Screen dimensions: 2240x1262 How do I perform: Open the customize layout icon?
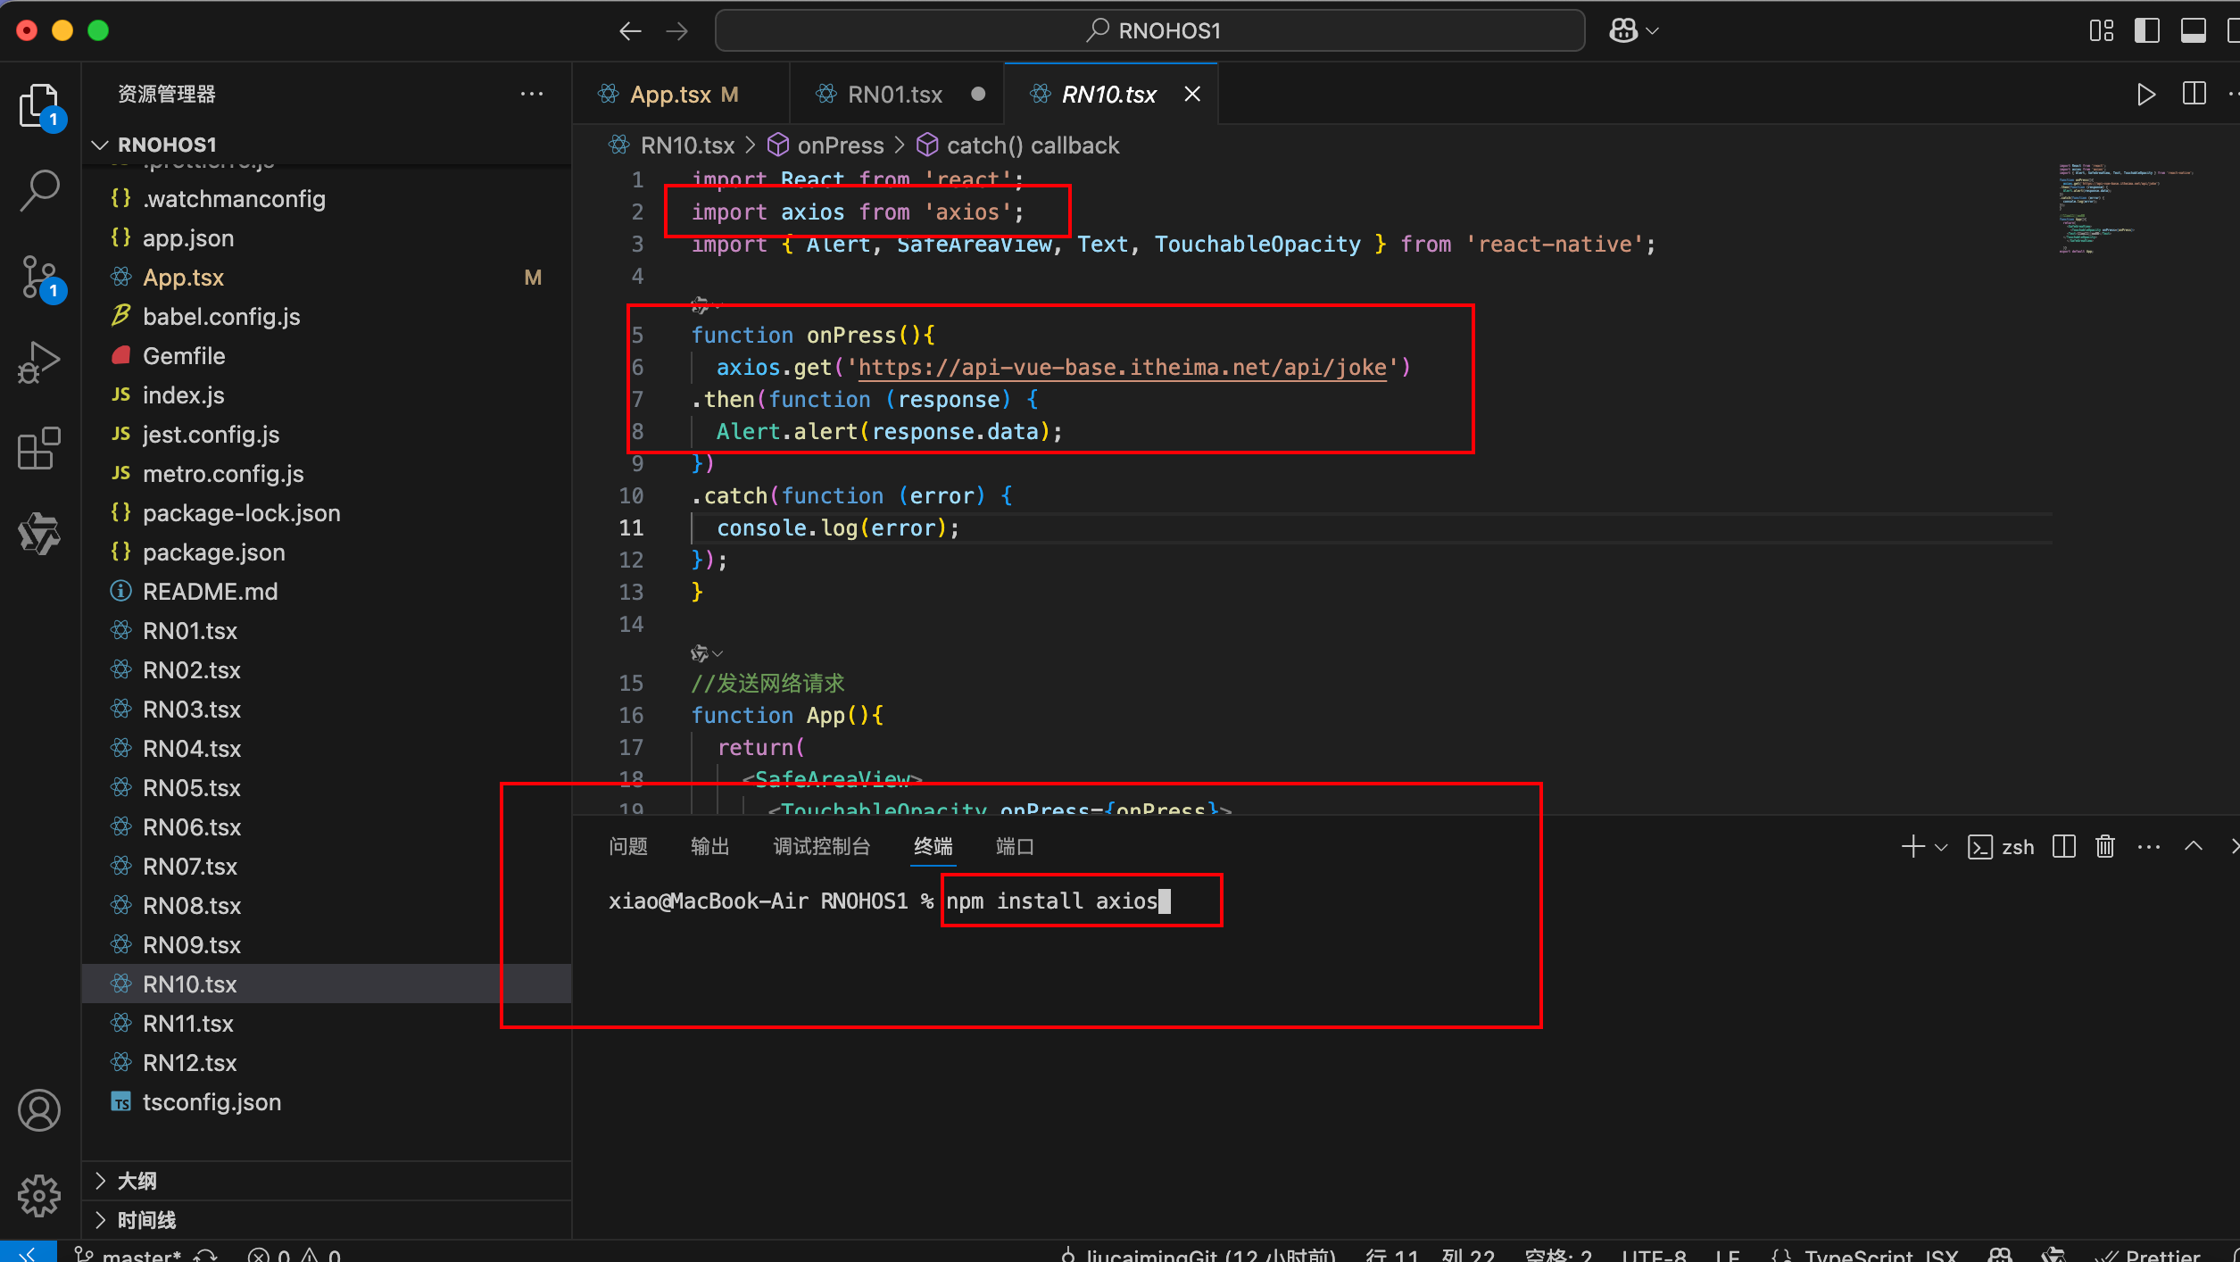(2102, 31)
